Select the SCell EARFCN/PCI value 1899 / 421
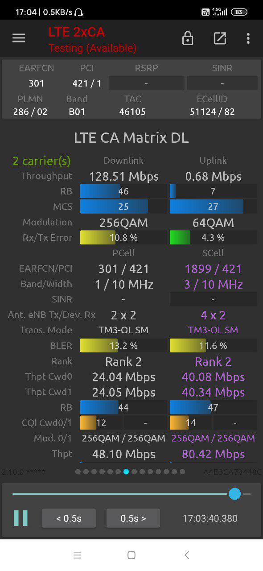Viewport: 263px width, 571px height. (x=213, y=269)
